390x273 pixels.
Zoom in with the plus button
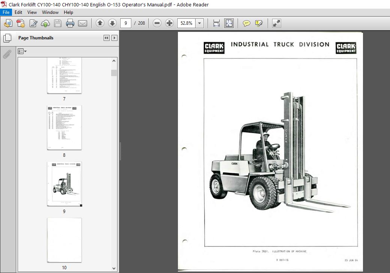tap(169, 23)
